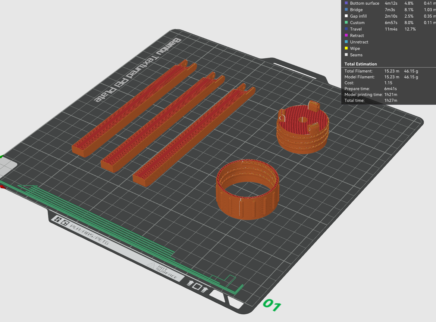Toggle Seams visibility in the legend

(356, 55)
